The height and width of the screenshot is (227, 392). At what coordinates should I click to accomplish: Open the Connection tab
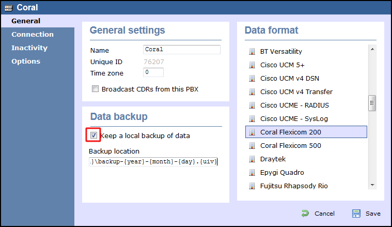(x=33, y=34)
